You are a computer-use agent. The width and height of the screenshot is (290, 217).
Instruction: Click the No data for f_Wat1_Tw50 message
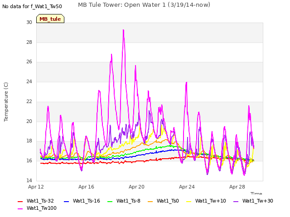click(x=32, y=6)
